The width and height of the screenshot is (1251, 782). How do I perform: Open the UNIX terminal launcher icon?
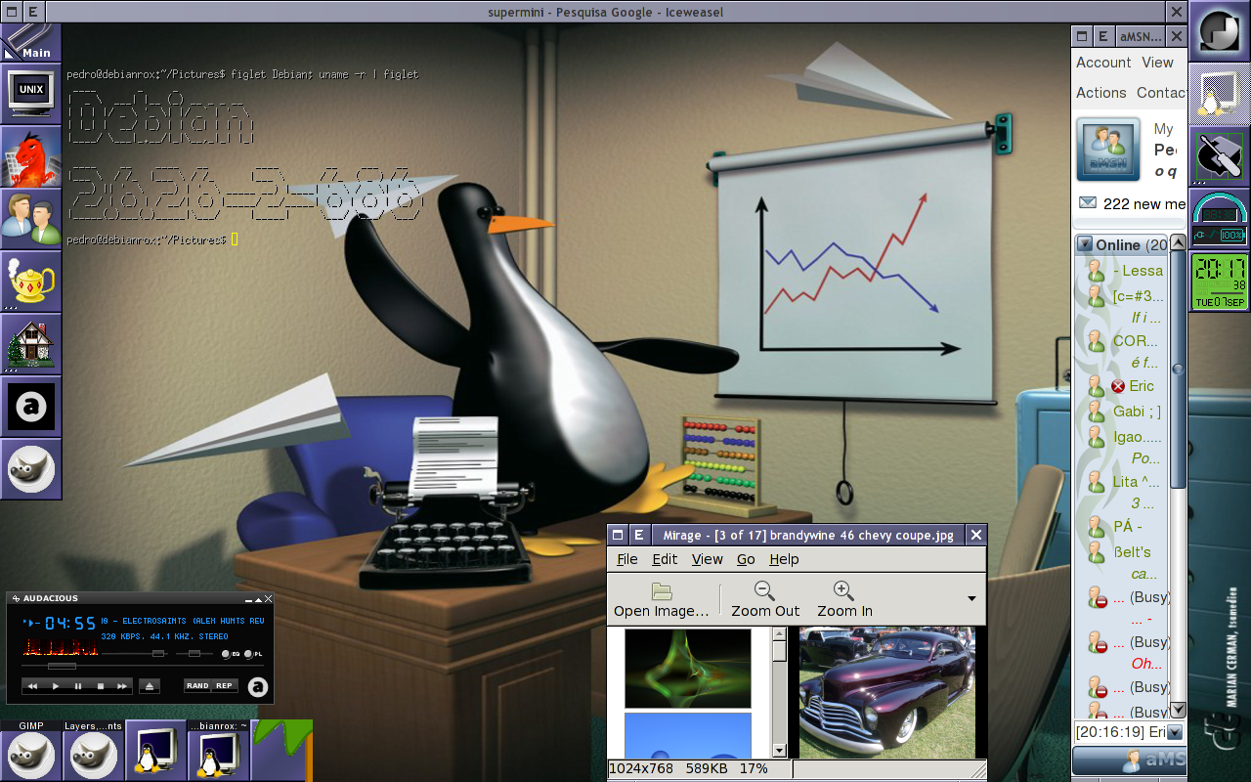(30, 94)
